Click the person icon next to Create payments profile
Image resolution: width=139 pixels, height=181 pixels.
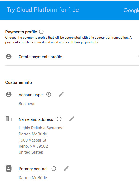click(x=9, y=57)
